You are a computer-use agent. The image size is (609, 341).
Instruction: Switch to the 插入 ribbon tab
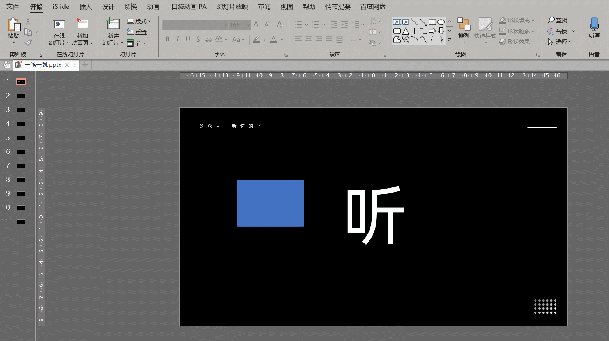pos(85,6)
